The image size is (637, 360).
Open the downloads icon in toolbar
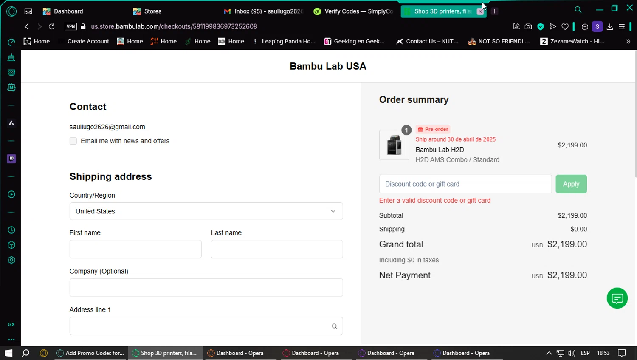pyautogui.click(x=610, y=26)
